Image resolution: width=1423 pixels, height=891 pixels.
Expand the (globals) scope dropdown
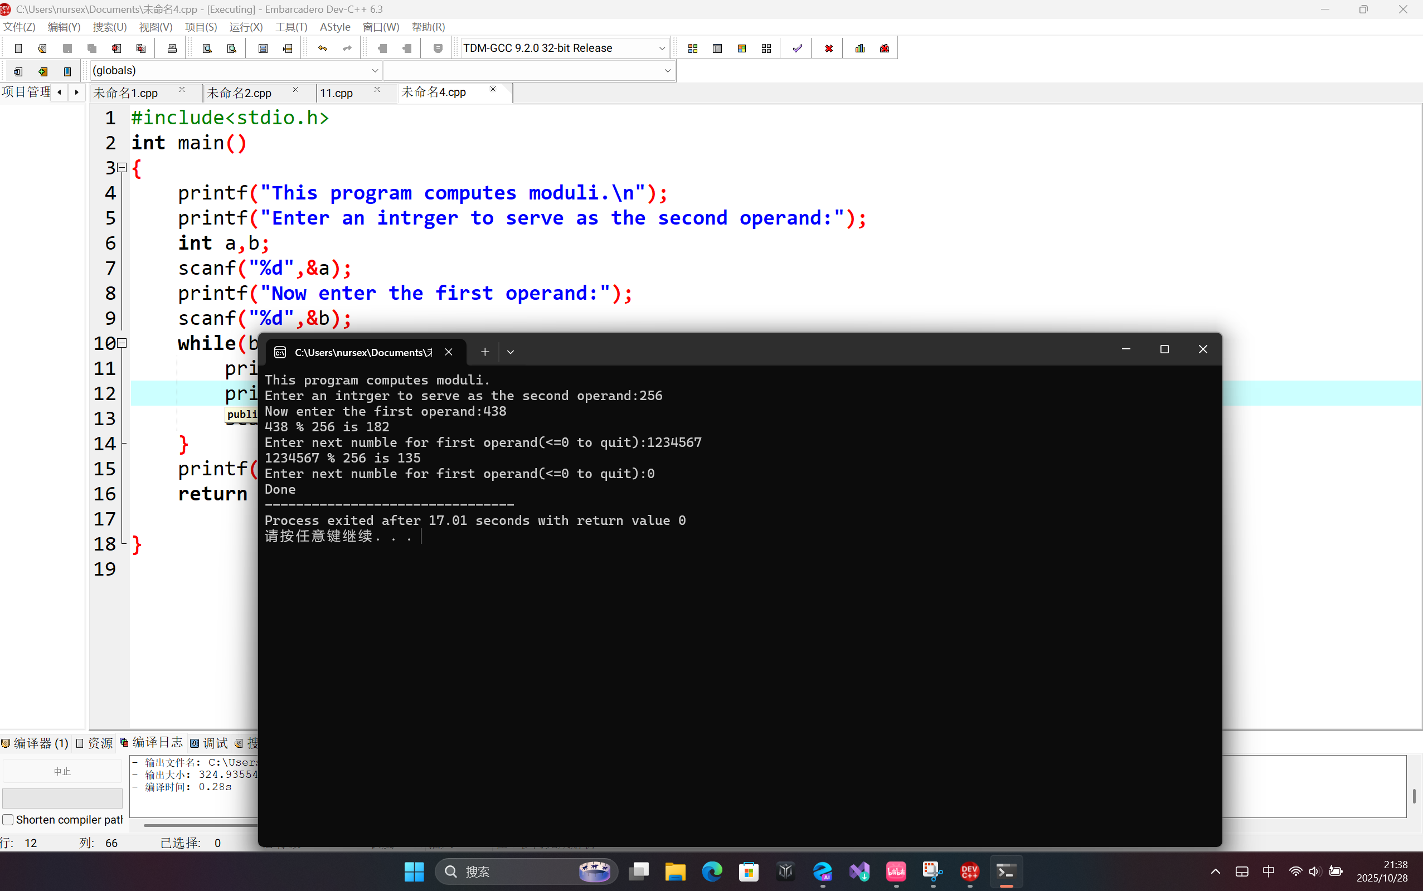[375, 71]
